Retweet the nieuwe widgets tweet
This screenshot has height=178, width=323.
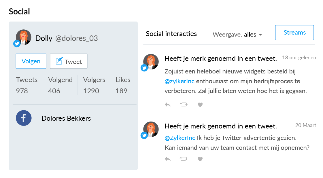coord(184,105)
